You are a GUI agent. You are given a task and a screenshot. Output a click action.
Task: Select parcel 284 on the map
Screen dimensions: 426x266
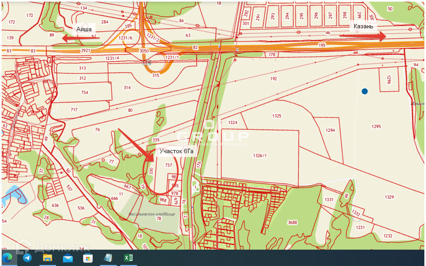(x=105, y=22)
